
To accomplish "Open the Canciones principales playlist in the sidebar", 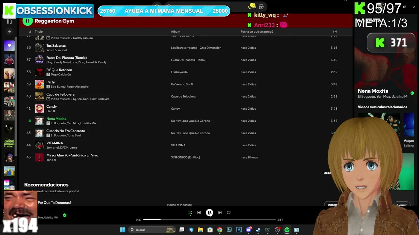I will click(x=9, y=143).
